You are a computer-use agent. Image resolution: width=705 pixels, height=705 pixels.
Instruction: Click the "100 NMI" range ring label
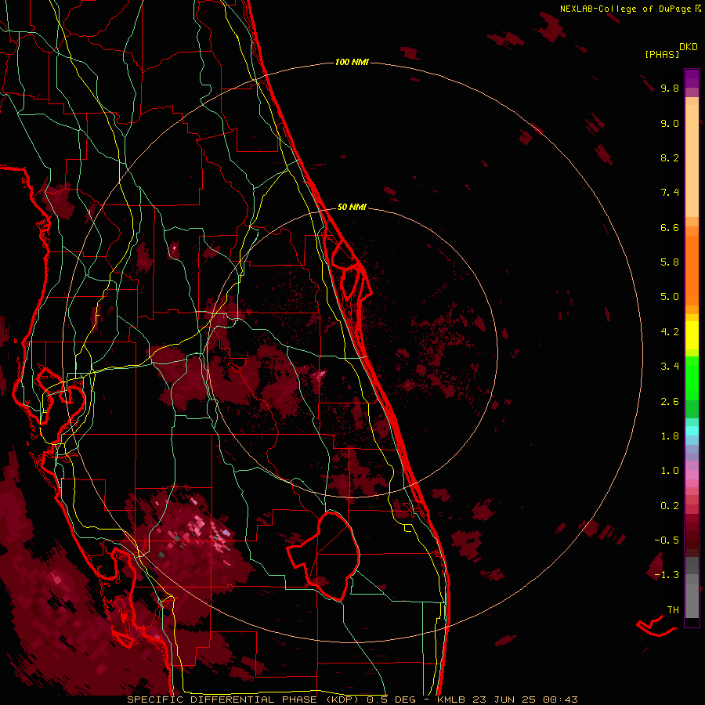[352, 62]
